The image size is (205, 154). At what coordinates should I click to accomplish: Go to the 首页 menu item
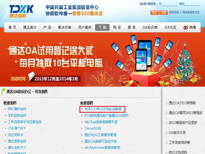pyautogui.click(x=12, y=27)
